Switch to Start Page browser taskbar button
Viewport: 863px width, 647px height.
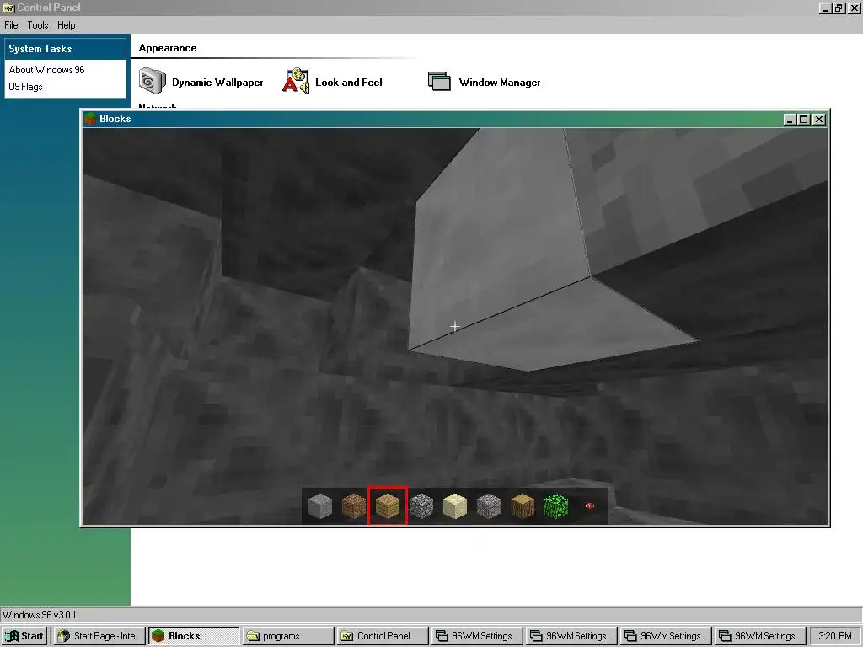tap(99, 636)
